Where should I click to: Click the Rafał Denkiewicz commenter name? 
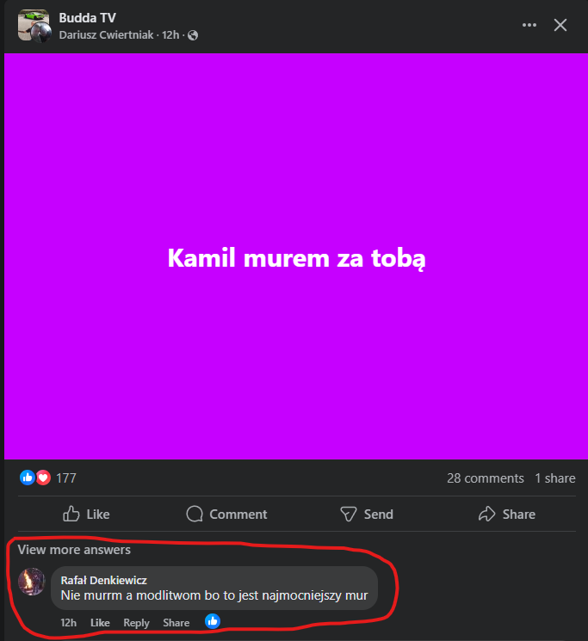[103, 581]
